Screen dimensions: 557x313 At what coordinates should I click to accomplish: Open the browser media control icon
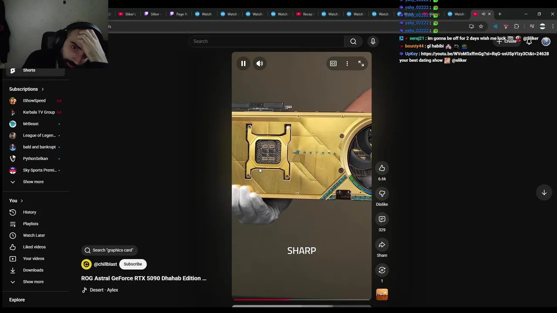tap(532, 27)
